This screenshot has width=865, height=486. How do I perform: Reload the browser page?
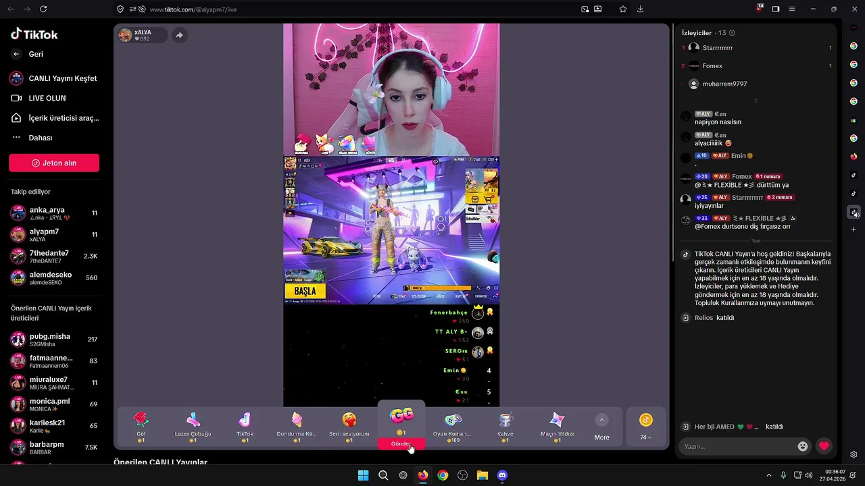43,9
